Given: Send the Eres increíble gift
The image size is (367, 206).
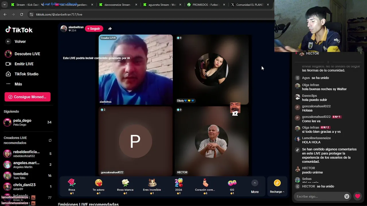Looking at the screenshot, I should (x=152, y=187).
